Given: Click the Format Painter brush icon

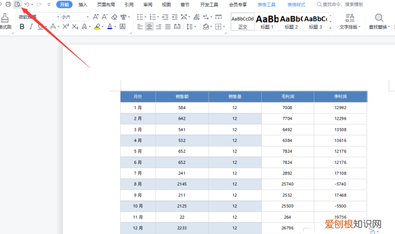Looking at the screenshot, I should [x=5, y=17].
